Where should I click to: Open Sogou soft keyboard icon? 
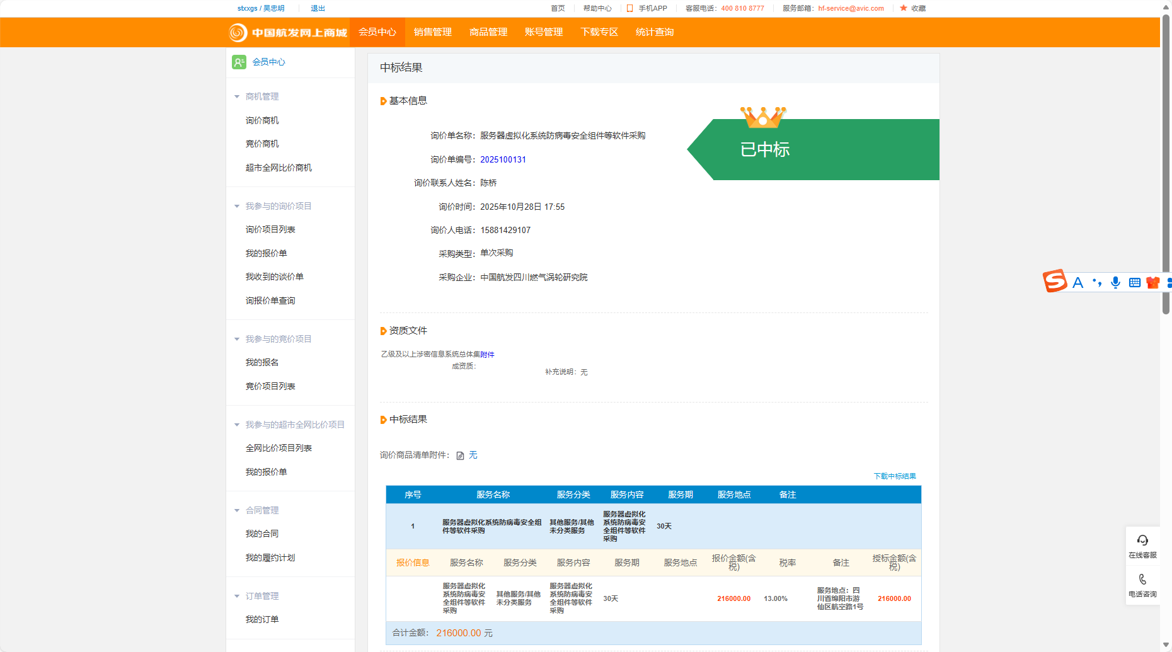(x=1134, y=282)
